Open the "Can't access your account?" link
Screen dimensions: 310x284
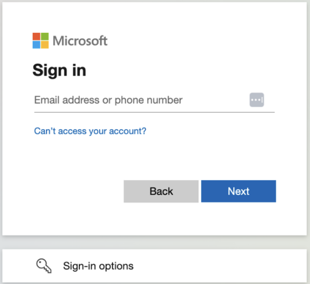pos(90,131)
